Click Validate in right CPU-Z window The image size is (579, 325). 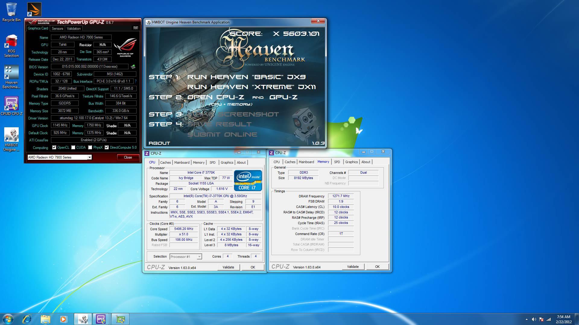(x=353, y=267)
